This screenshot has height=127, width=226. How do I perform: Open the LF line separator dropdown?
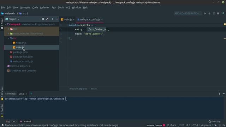[x=188, y=125]
